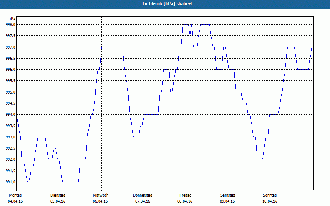
Task: Click the date 06.04.16
Action: 100,201
